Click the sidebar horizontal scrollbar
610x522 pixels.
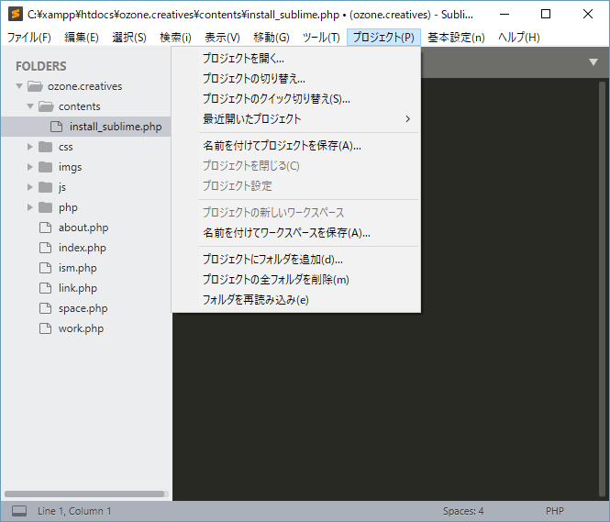coord(84,494)
